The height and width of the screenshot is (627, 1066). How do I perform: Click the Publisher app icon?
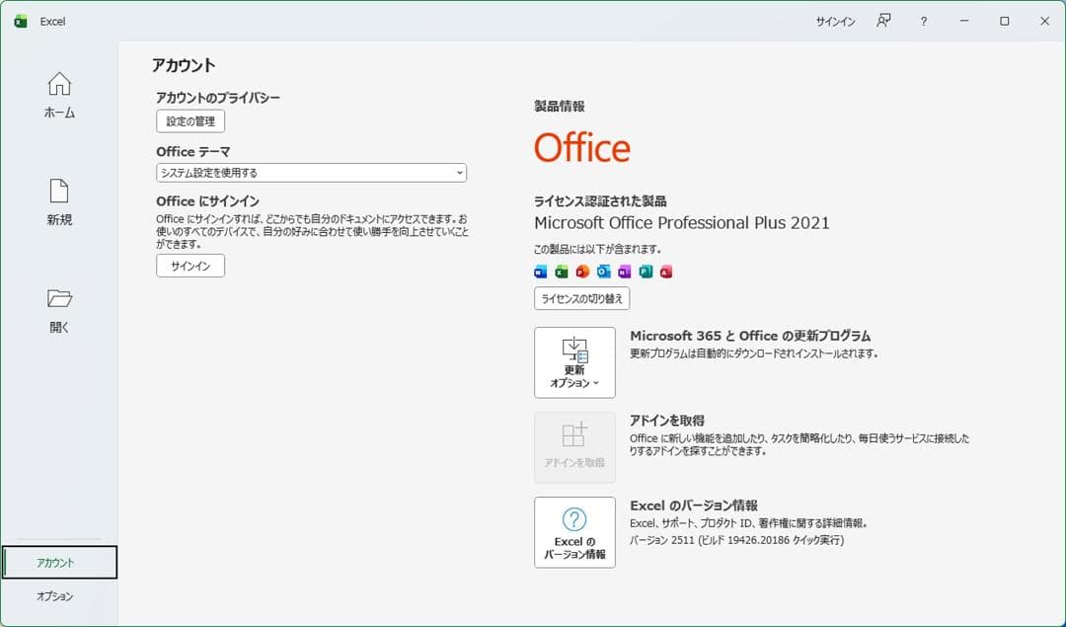[644, 272]
